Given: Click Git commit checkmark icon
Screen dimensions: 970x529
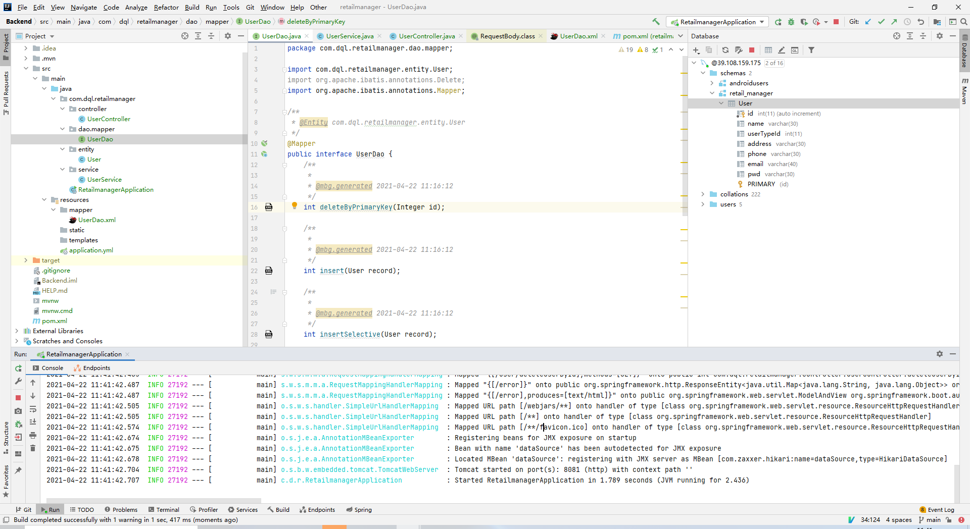Looking at the screenshot, I should [881, 22].
